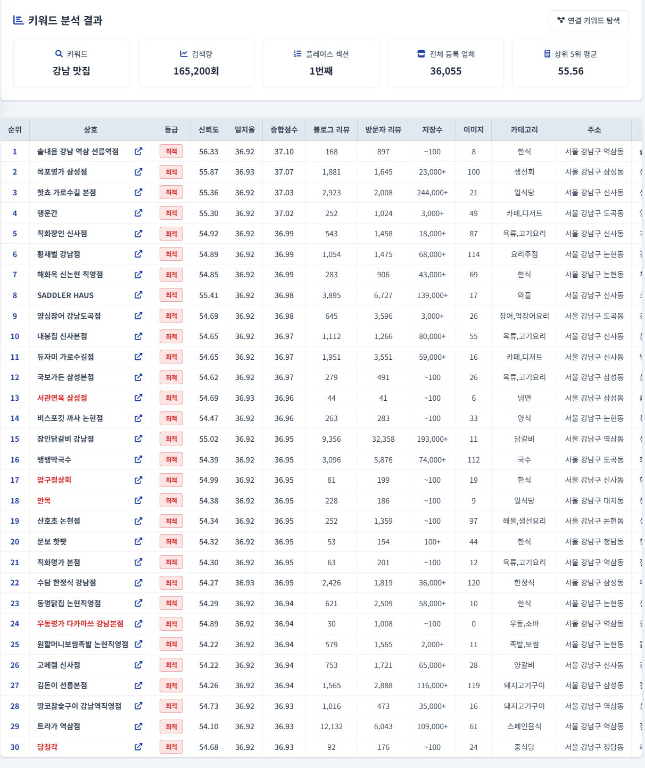Select 땅코참숯구이 강남역직영점 row name
Screen dimensions: 645x768
click(79, 706)
